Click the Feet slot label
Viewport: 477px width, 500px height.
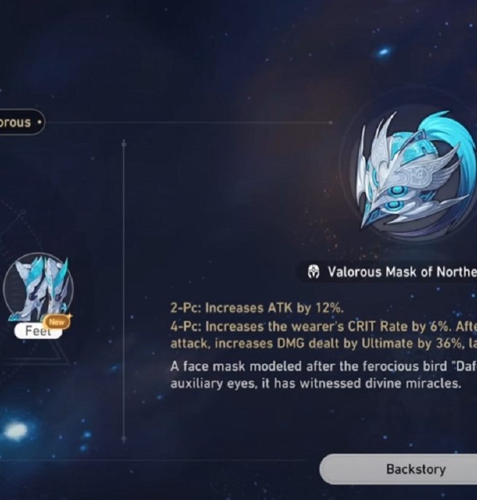pos(38,331)
